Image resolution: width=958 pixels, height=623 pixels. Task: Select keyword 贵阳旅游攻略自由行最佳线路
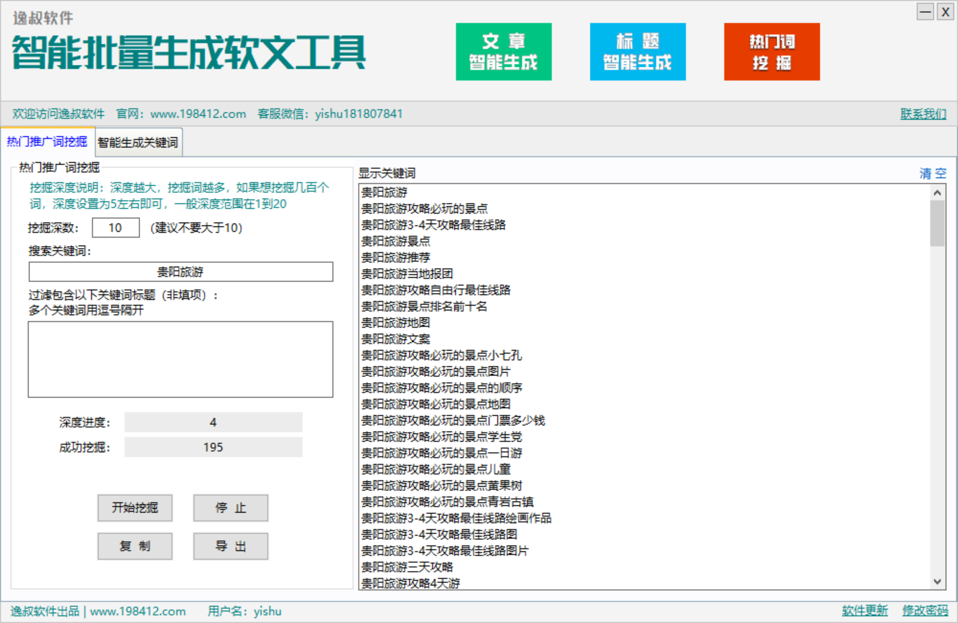point(436,290)
